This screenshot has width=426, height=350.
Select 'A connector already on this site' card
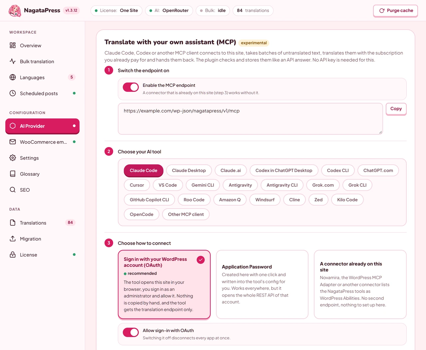coord(360,284)
